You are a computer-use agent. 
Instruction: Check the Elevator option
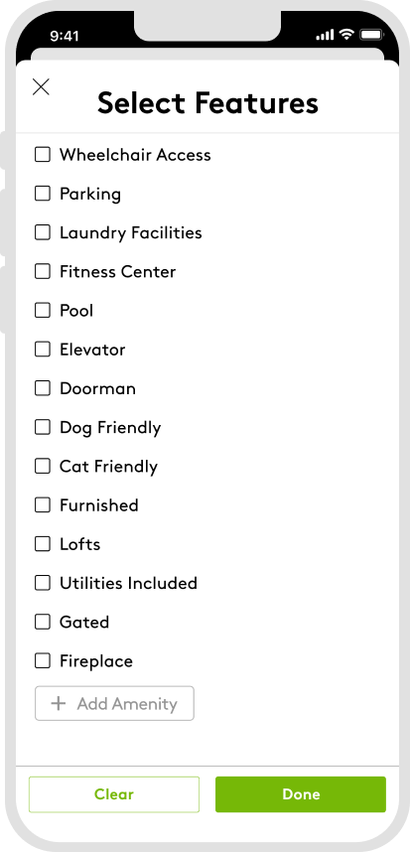[x=43, y=350]
